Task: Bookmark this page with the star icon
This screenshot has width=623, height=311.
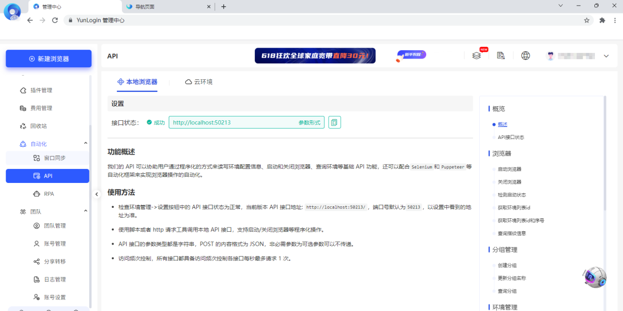Action: (x=587, y=21)
